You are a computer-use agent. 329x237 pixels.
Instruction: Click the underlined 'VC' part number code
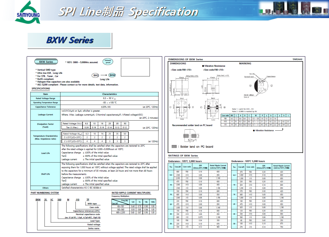point(52,200)
